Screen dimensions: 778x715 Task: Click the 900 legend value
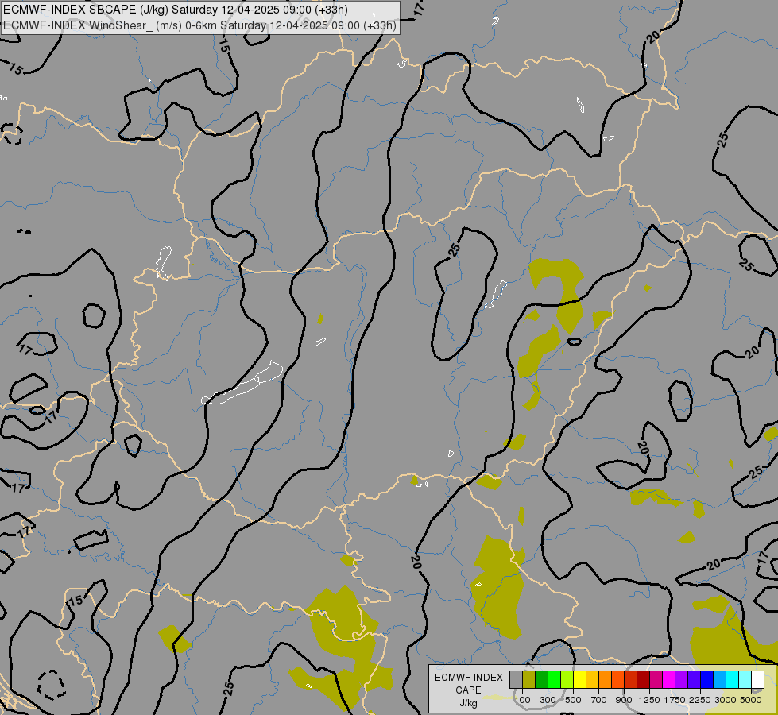pyautogui.click(x=624, y=700)
